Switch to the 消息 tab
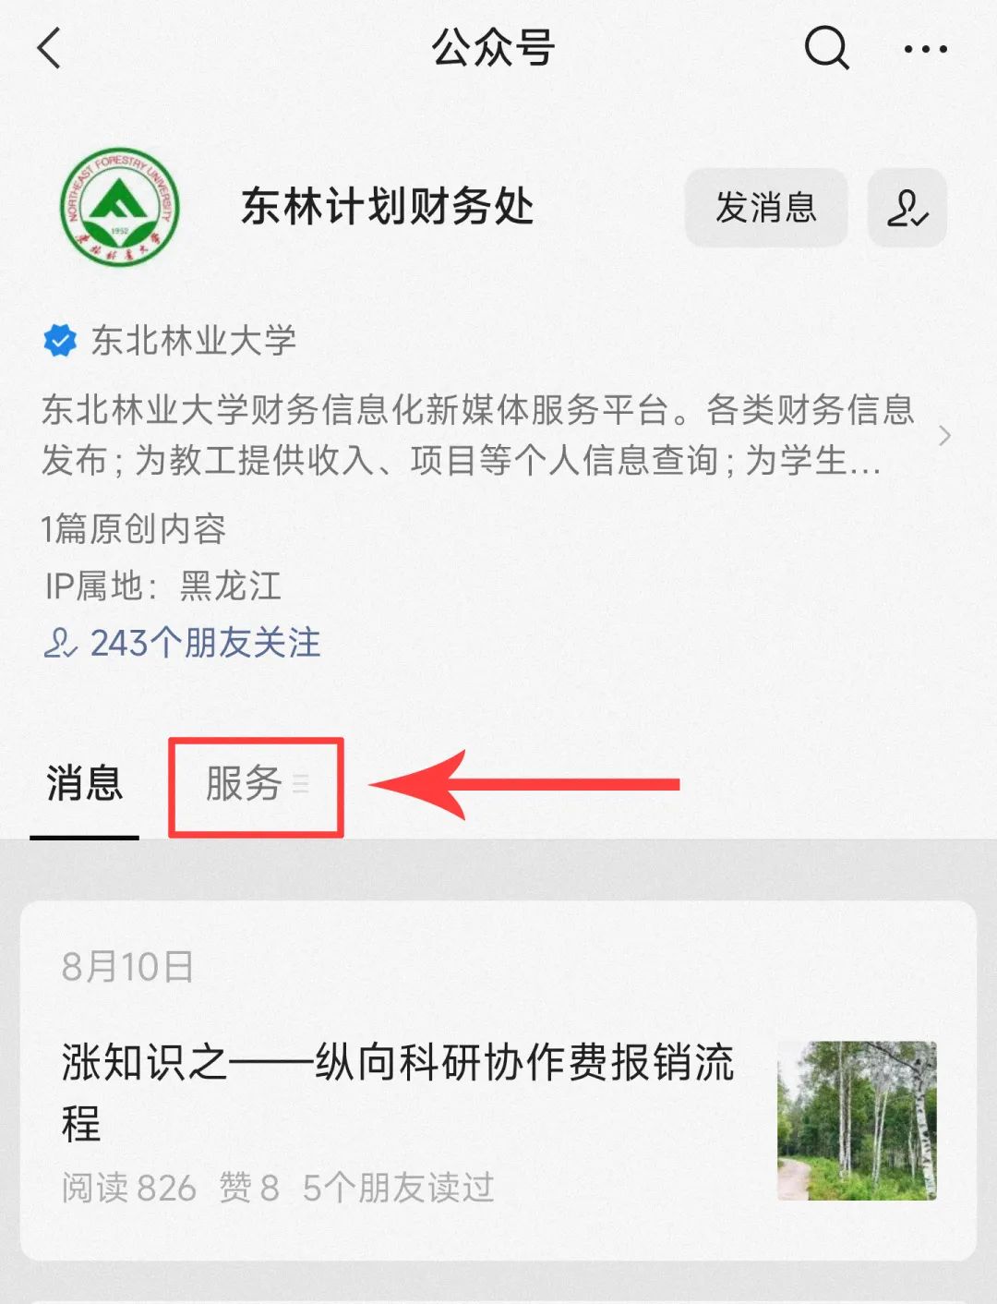 85,785
